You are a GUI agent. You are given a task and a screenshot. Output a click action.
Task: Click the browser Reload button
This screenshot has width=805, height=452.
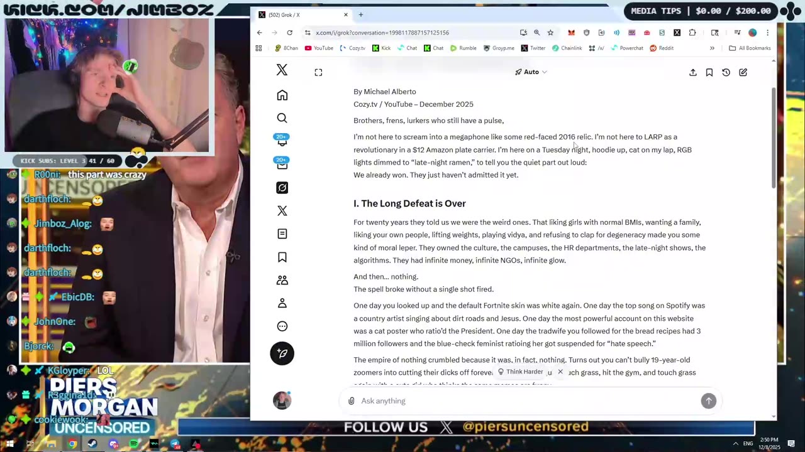(289, 33)
